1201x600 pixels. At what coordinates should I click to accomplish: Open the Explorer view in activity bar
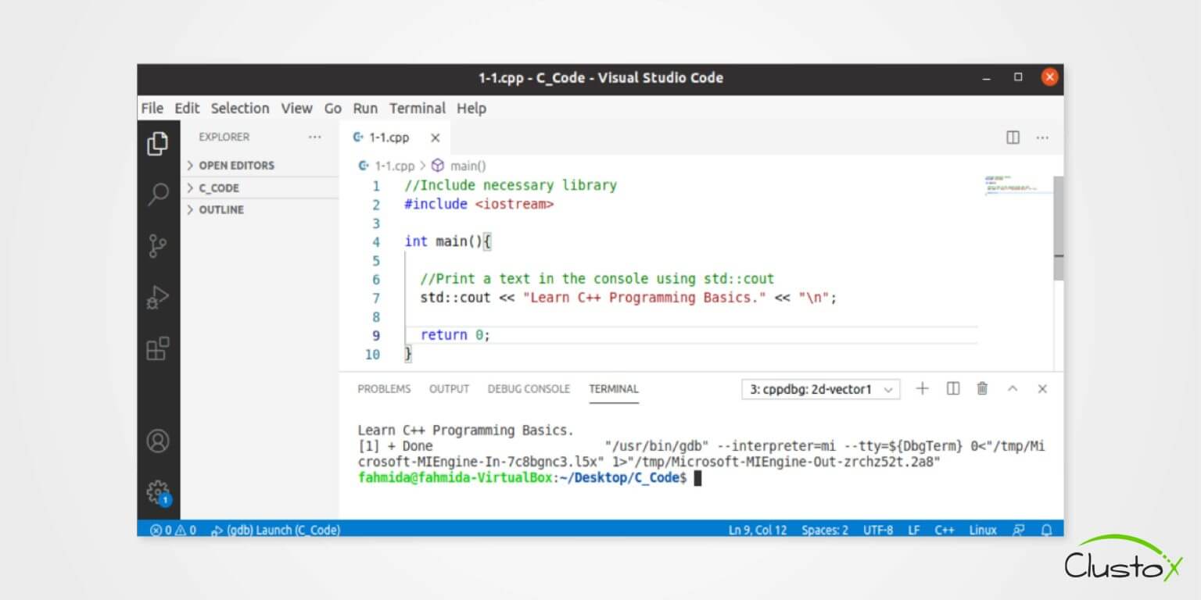click(x=158, y=144)
